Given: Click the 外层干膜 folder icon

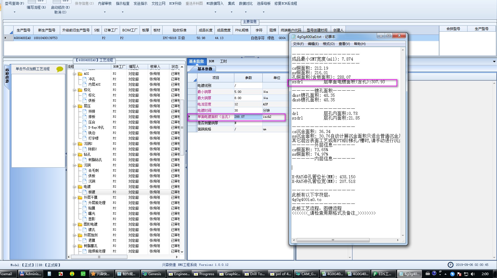Looking at the screenshot, I should pyautogui.click(x=80, y=198).
